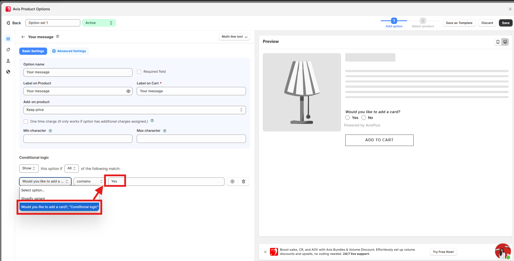
Task: Expand the Active status dropdown
Action: pos(99,23)
